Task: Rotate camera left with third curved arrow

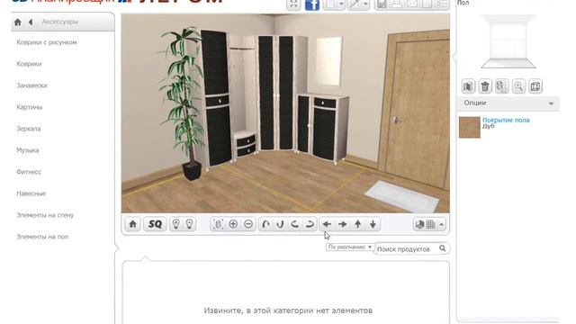Action: click(x=295, y=224)
